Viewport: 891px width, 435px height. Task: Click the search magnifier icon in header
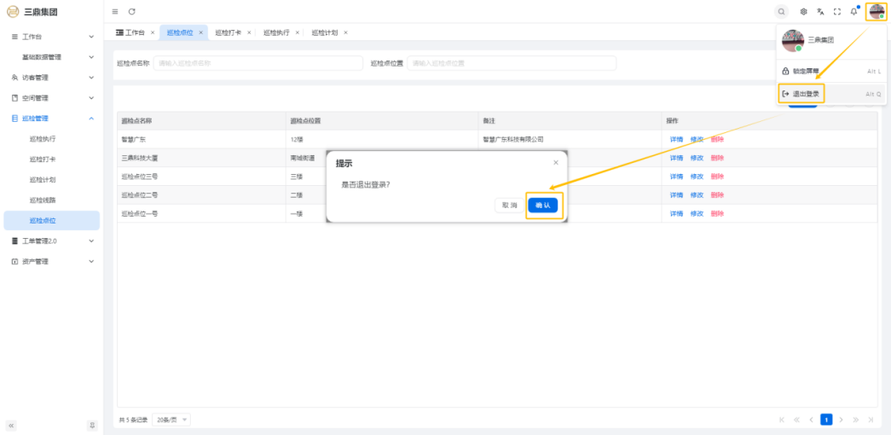coord(781,12)
